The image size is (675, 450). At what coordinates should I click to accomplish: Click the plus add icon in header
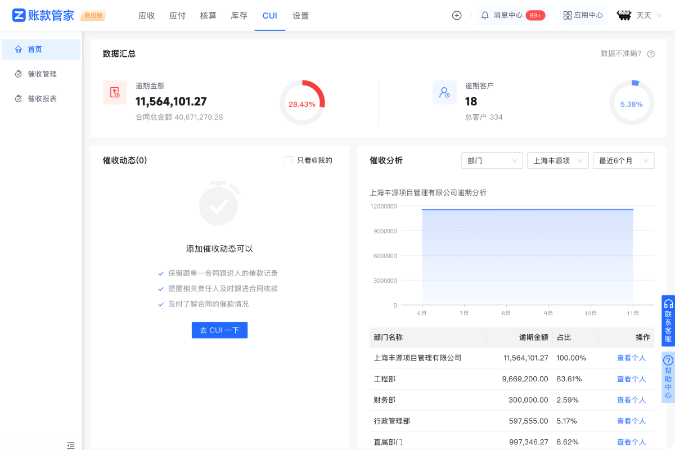[x=457, y=16]
